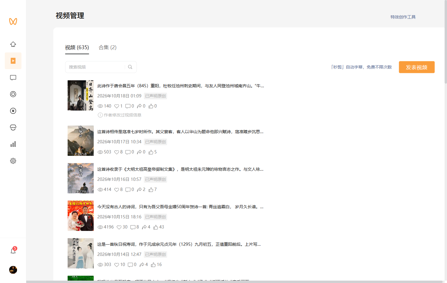This screenshot has height=283, width=447.
Task: Switch to the 合集 (2) tab
Action: [108, 47]
